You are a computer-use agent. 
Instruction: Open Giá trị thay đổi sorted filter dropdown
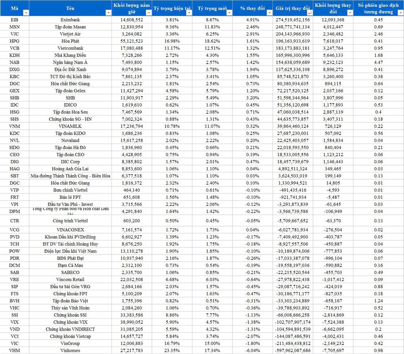pyautogui.click(x=310, y=13)
